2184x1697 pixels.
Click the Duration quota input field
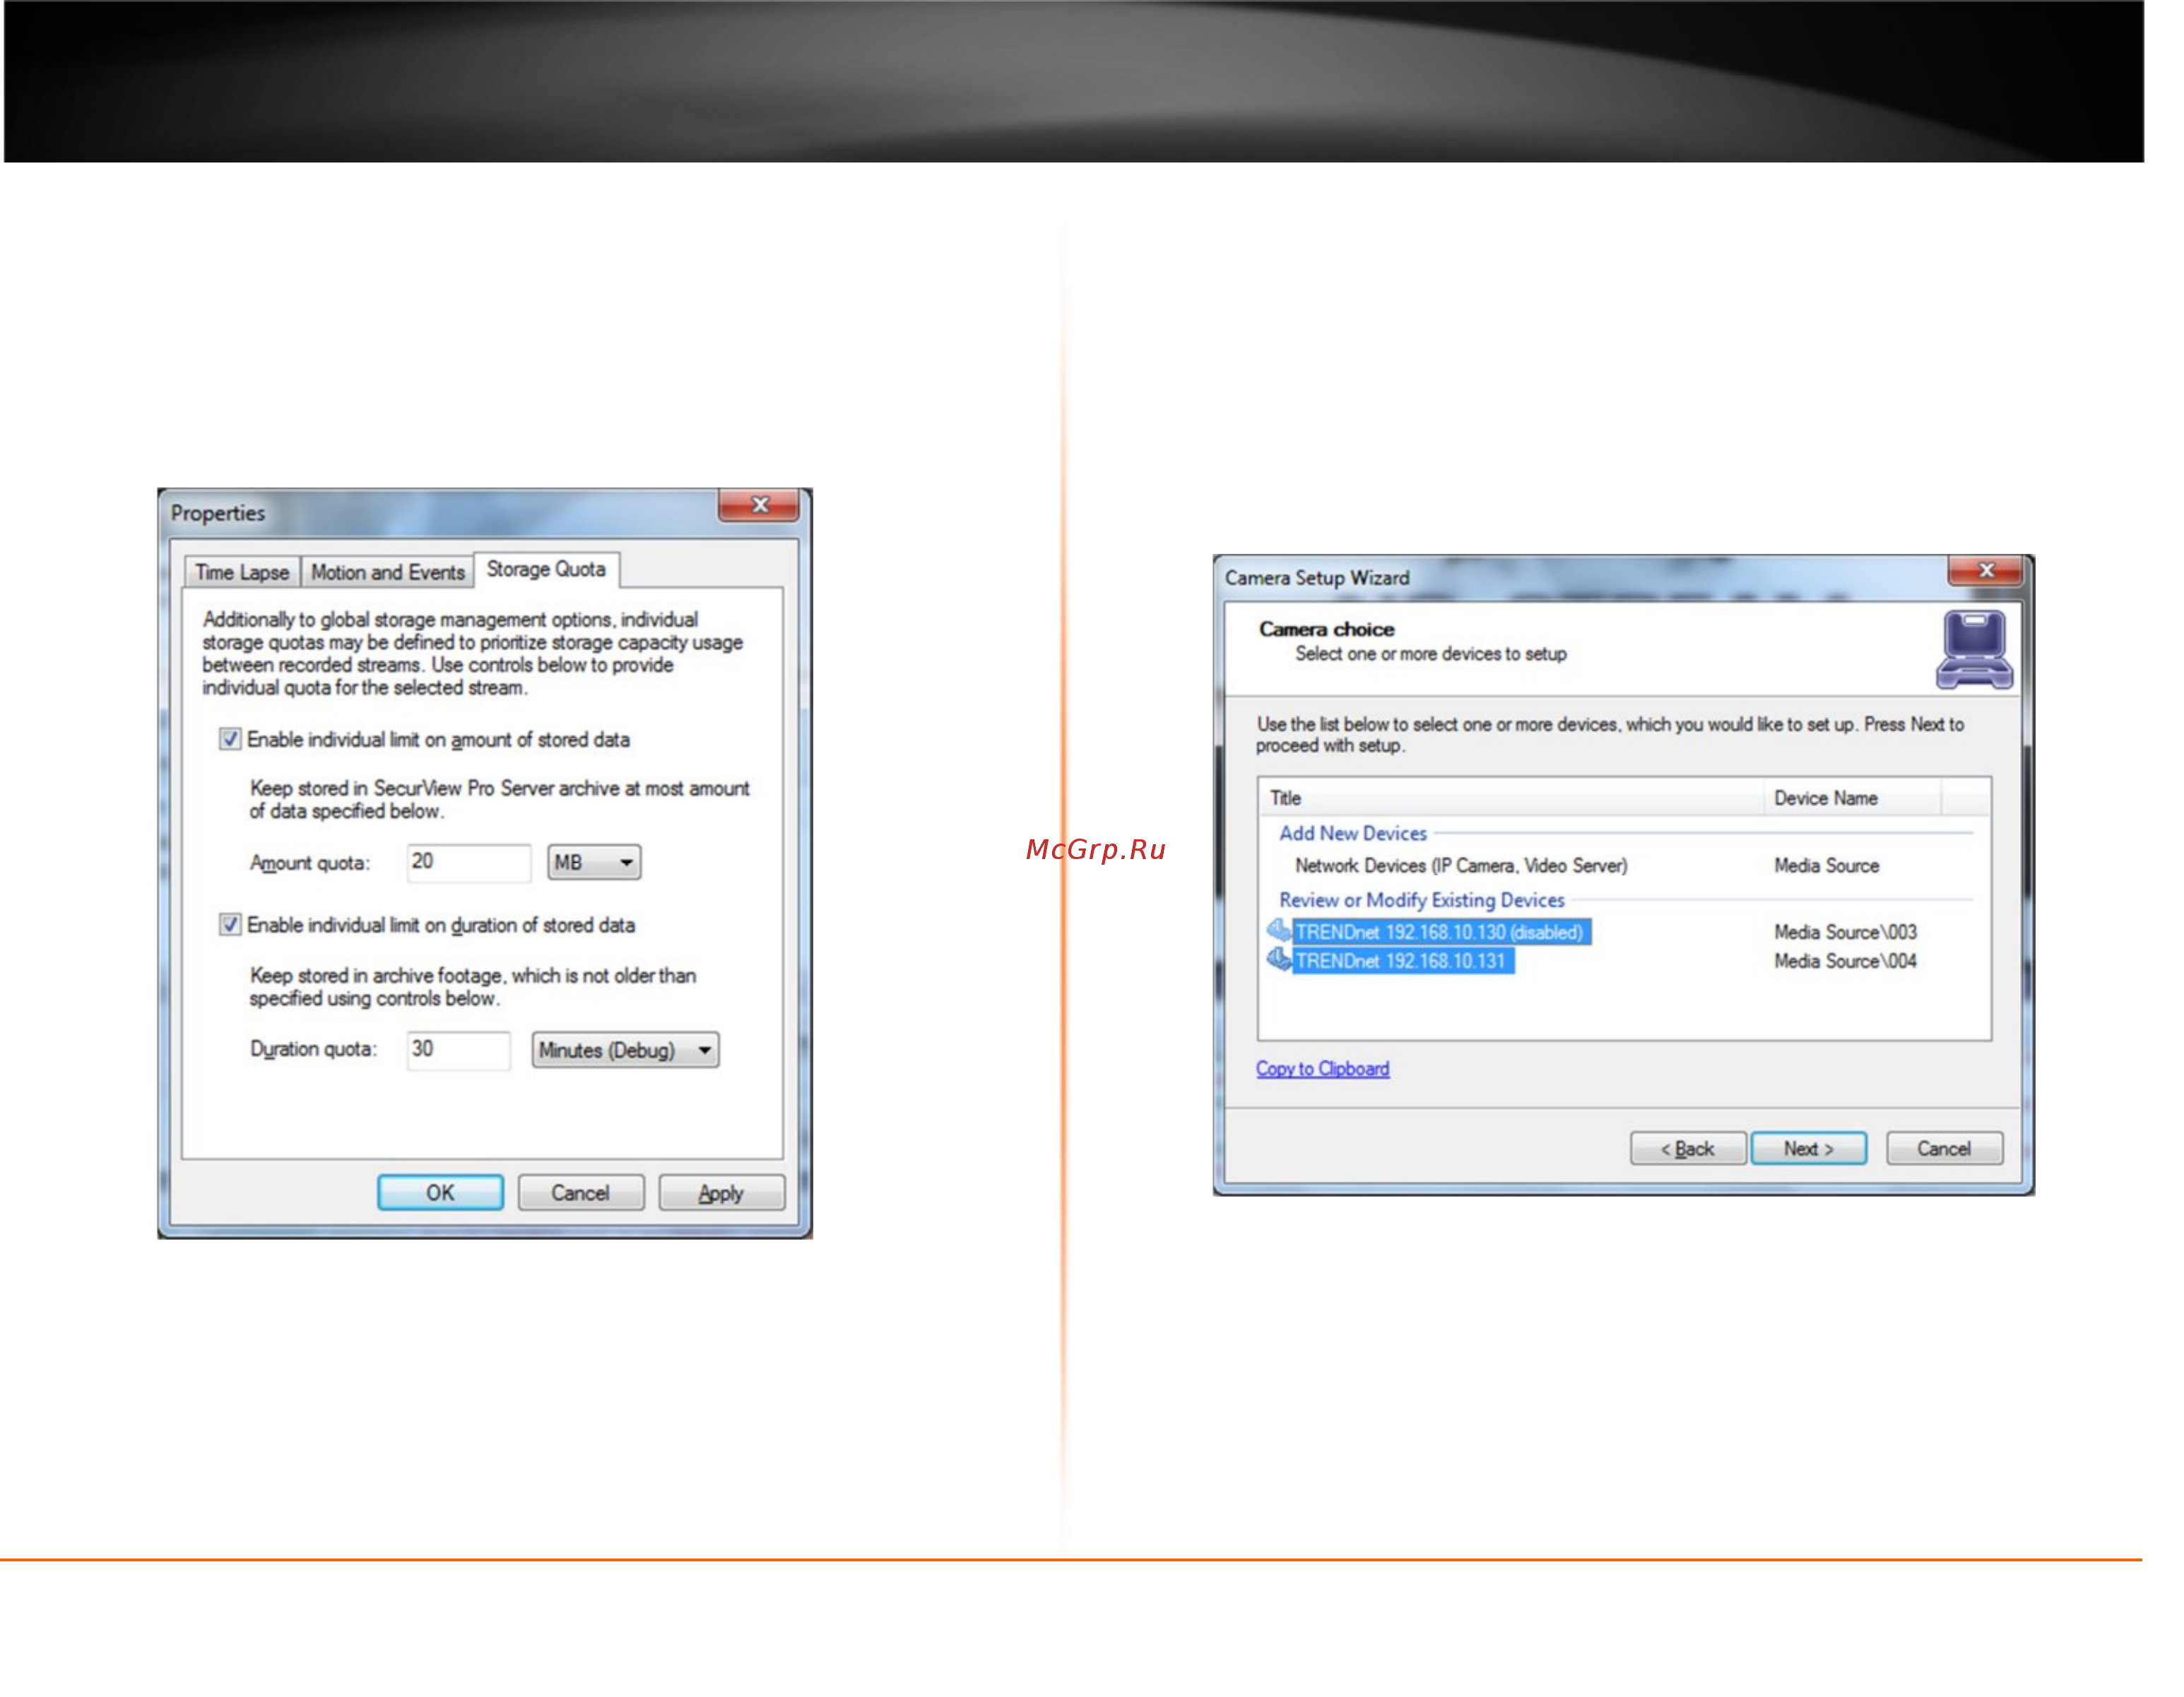[x=459, y=1050]
